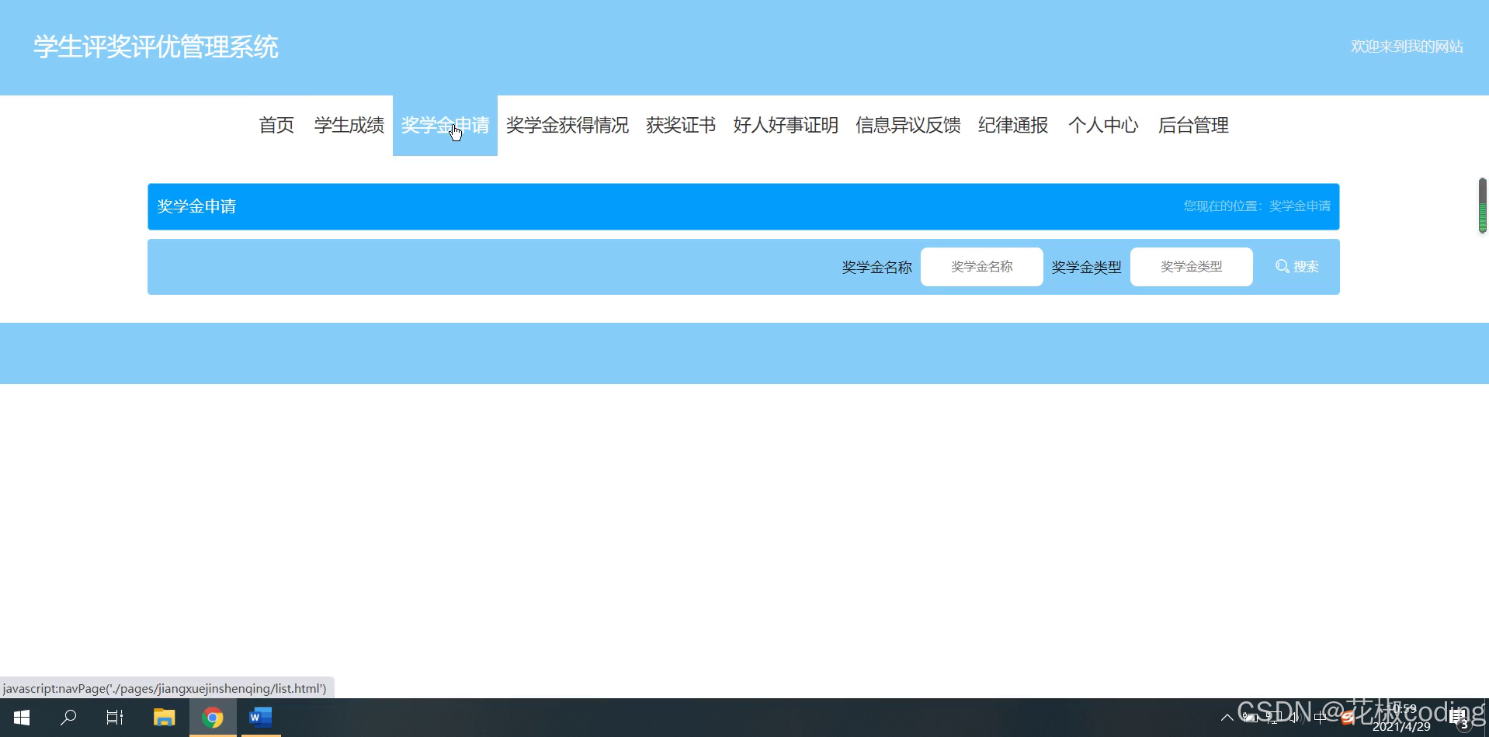Open 奖学金获得情况 in navigation
The width and height of the screenshot is (1489, 737).
click(x=567, y=125)
